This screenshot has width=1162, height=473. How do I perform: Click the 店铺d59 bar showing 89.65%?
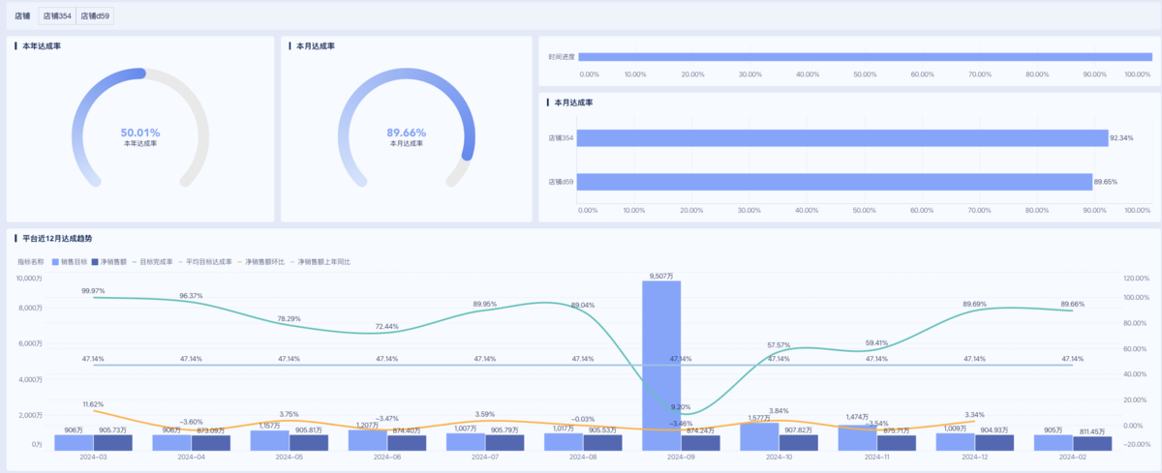tap(835, 182)
